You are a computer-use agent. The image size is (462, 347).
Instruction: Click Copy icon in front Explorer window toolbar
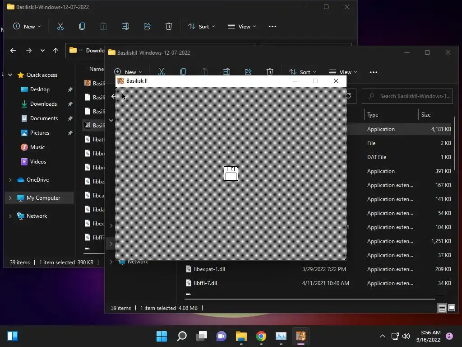tap(183, 72)
